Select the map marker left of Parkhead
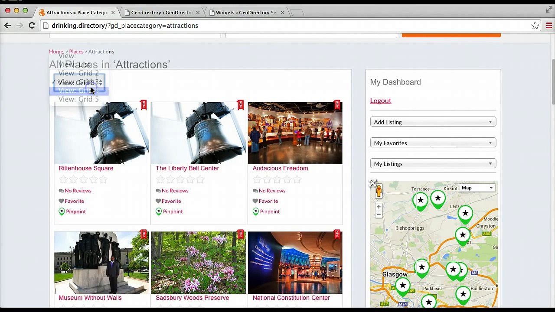Image resolution: width=555 pixels, height=312 pixels. tap(403, 286)
